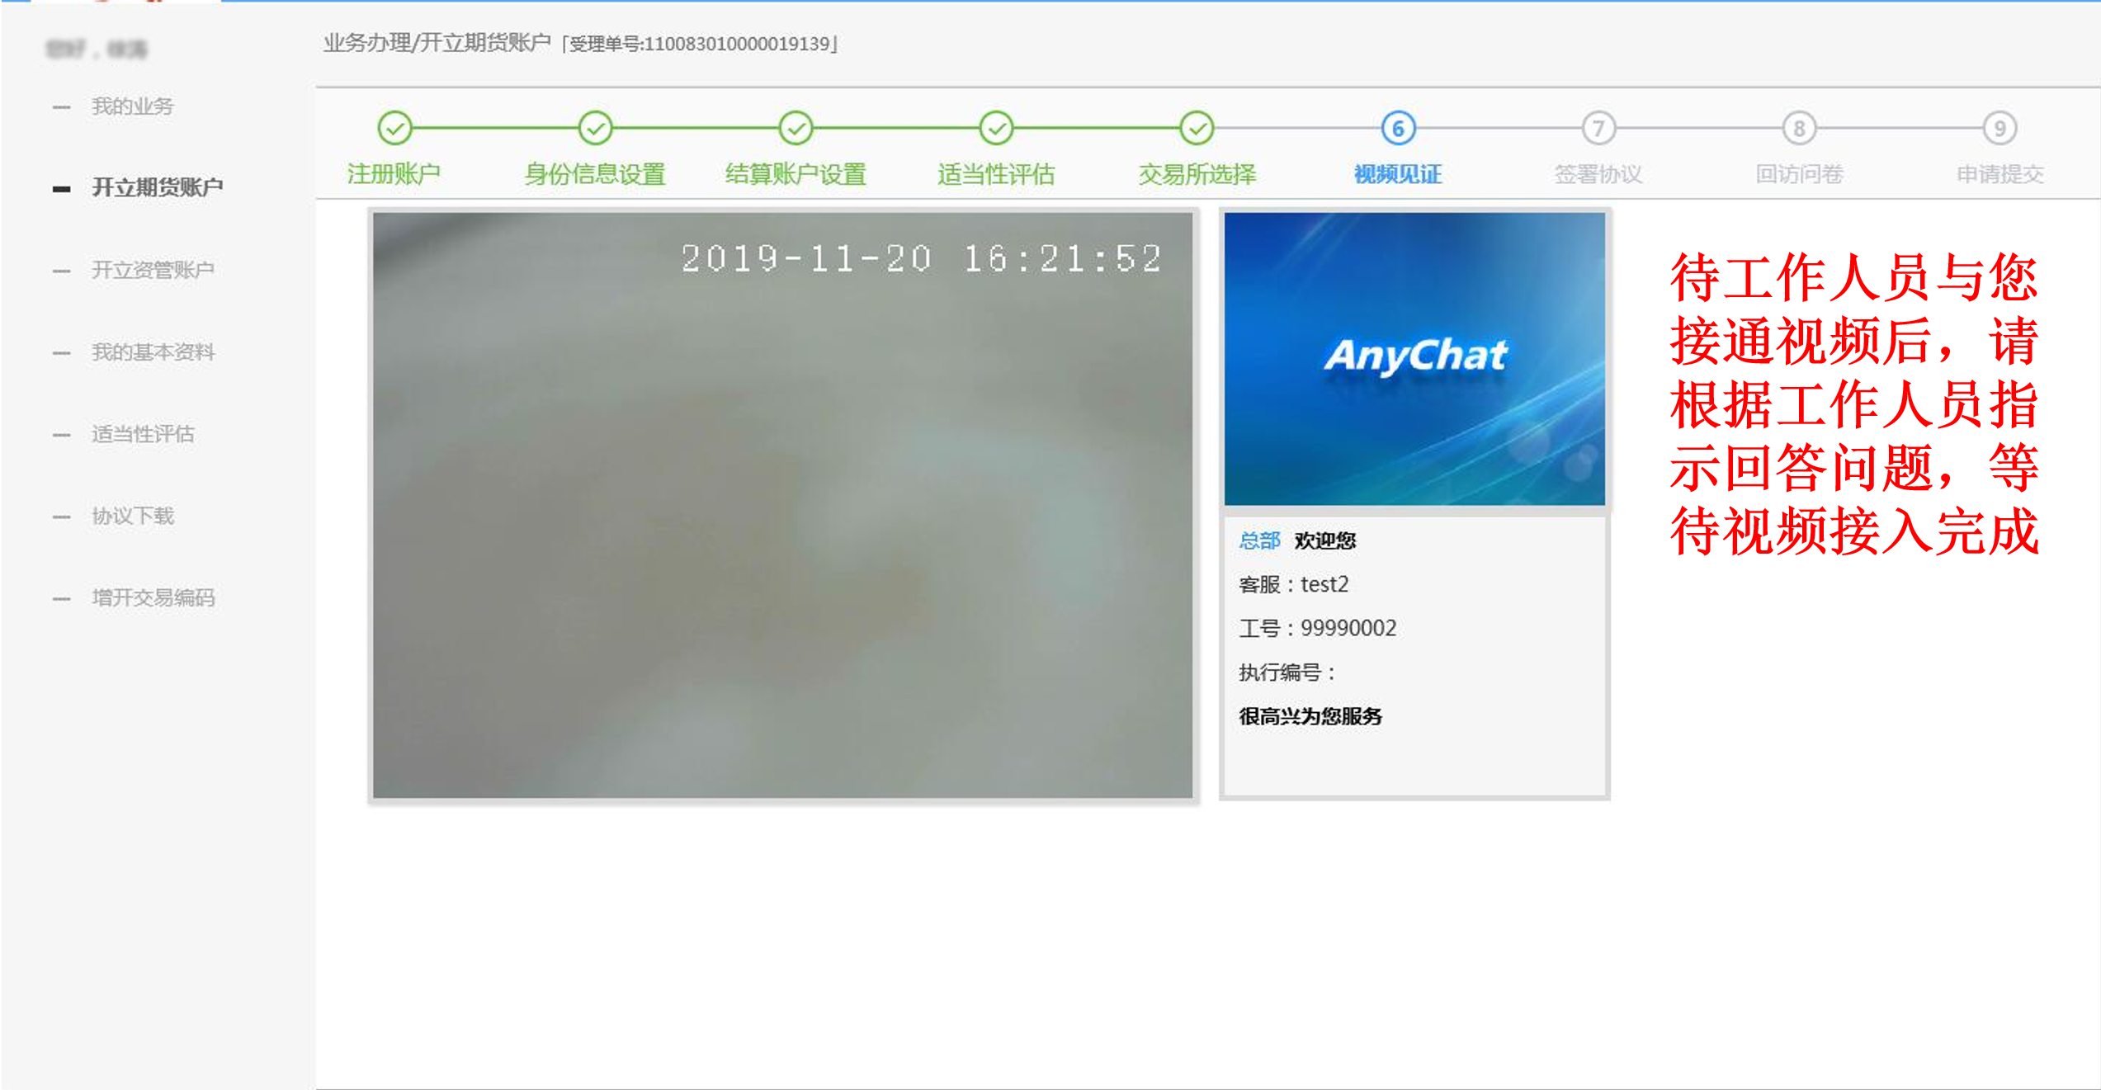Click the AnyChat remote video panel
Screen dimensions: 2101x1090
tap(1414, 359)
